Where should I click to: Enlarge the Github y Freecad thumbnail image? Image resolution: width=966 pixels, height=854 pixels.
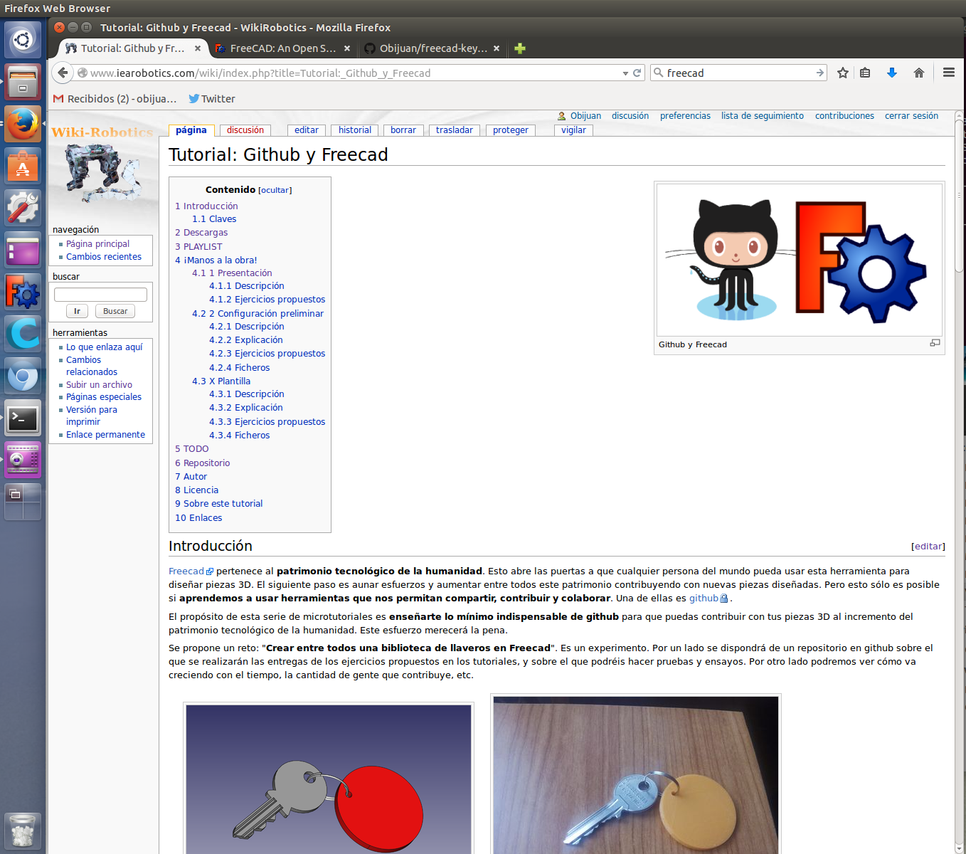[935, 343]
